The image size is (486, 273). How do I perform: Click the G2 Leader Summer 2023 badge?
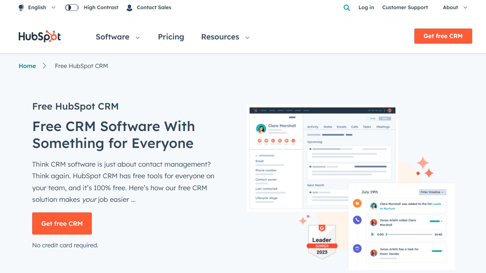(x=322, y=242)
